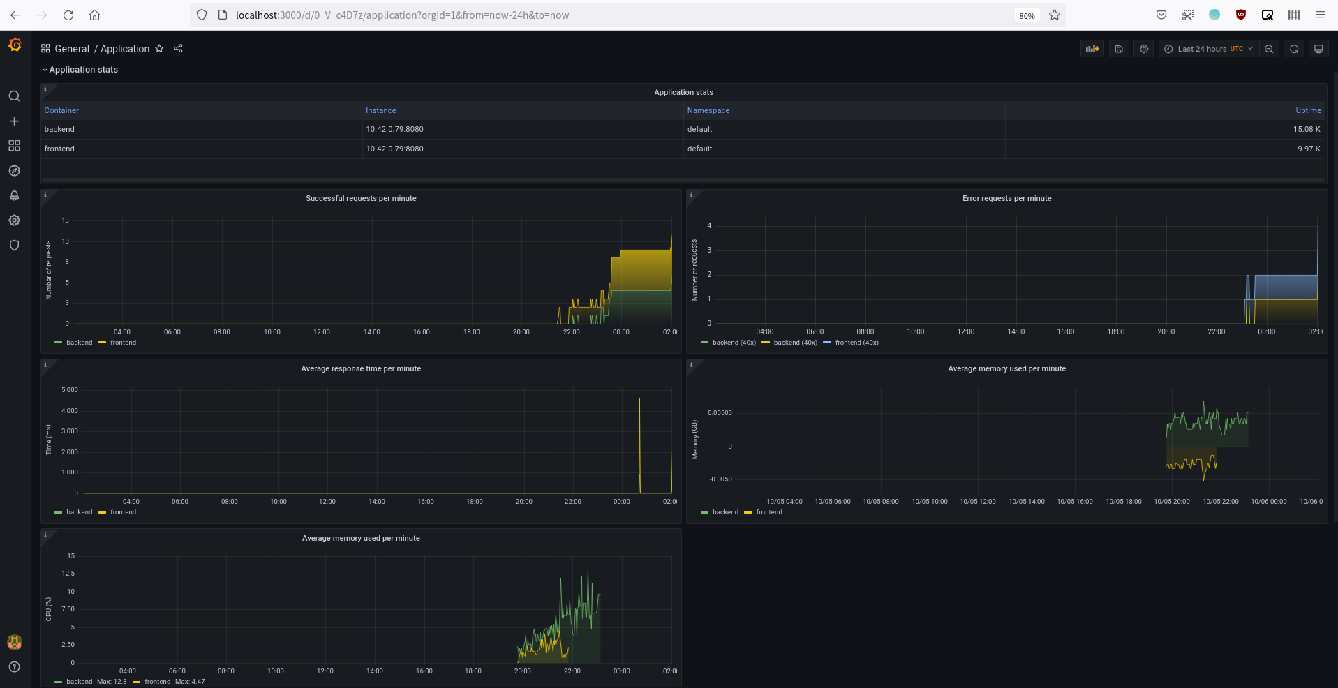Open the Last 24 hours time picker
The width and height of the screenshot is (1338, 688).
click(1209, 49)
